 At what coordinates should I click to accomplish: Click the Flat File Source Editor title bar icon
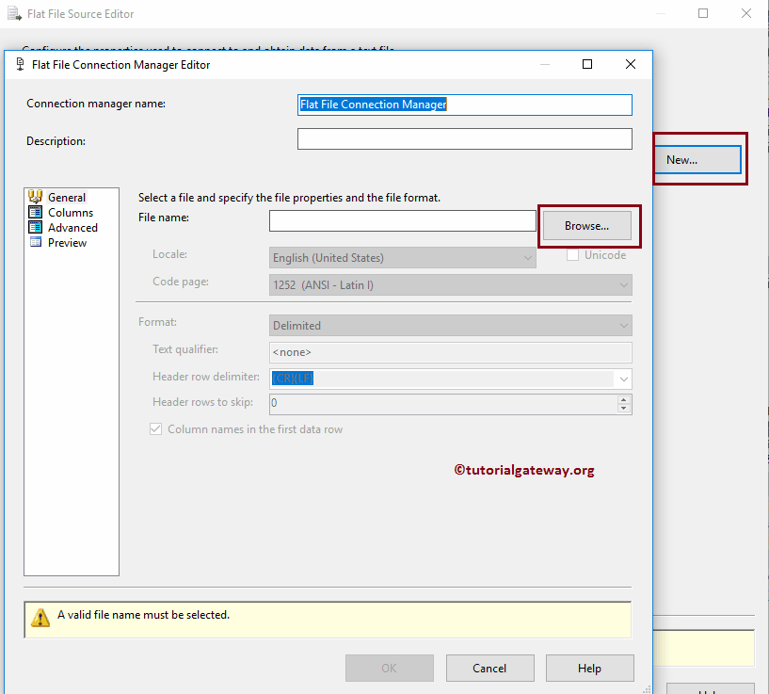[14, 14]
